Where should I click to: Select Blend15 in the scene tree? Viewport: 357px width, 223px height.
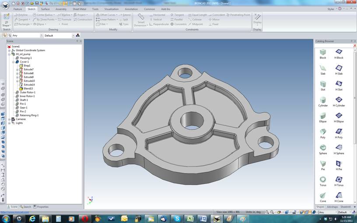28,88
